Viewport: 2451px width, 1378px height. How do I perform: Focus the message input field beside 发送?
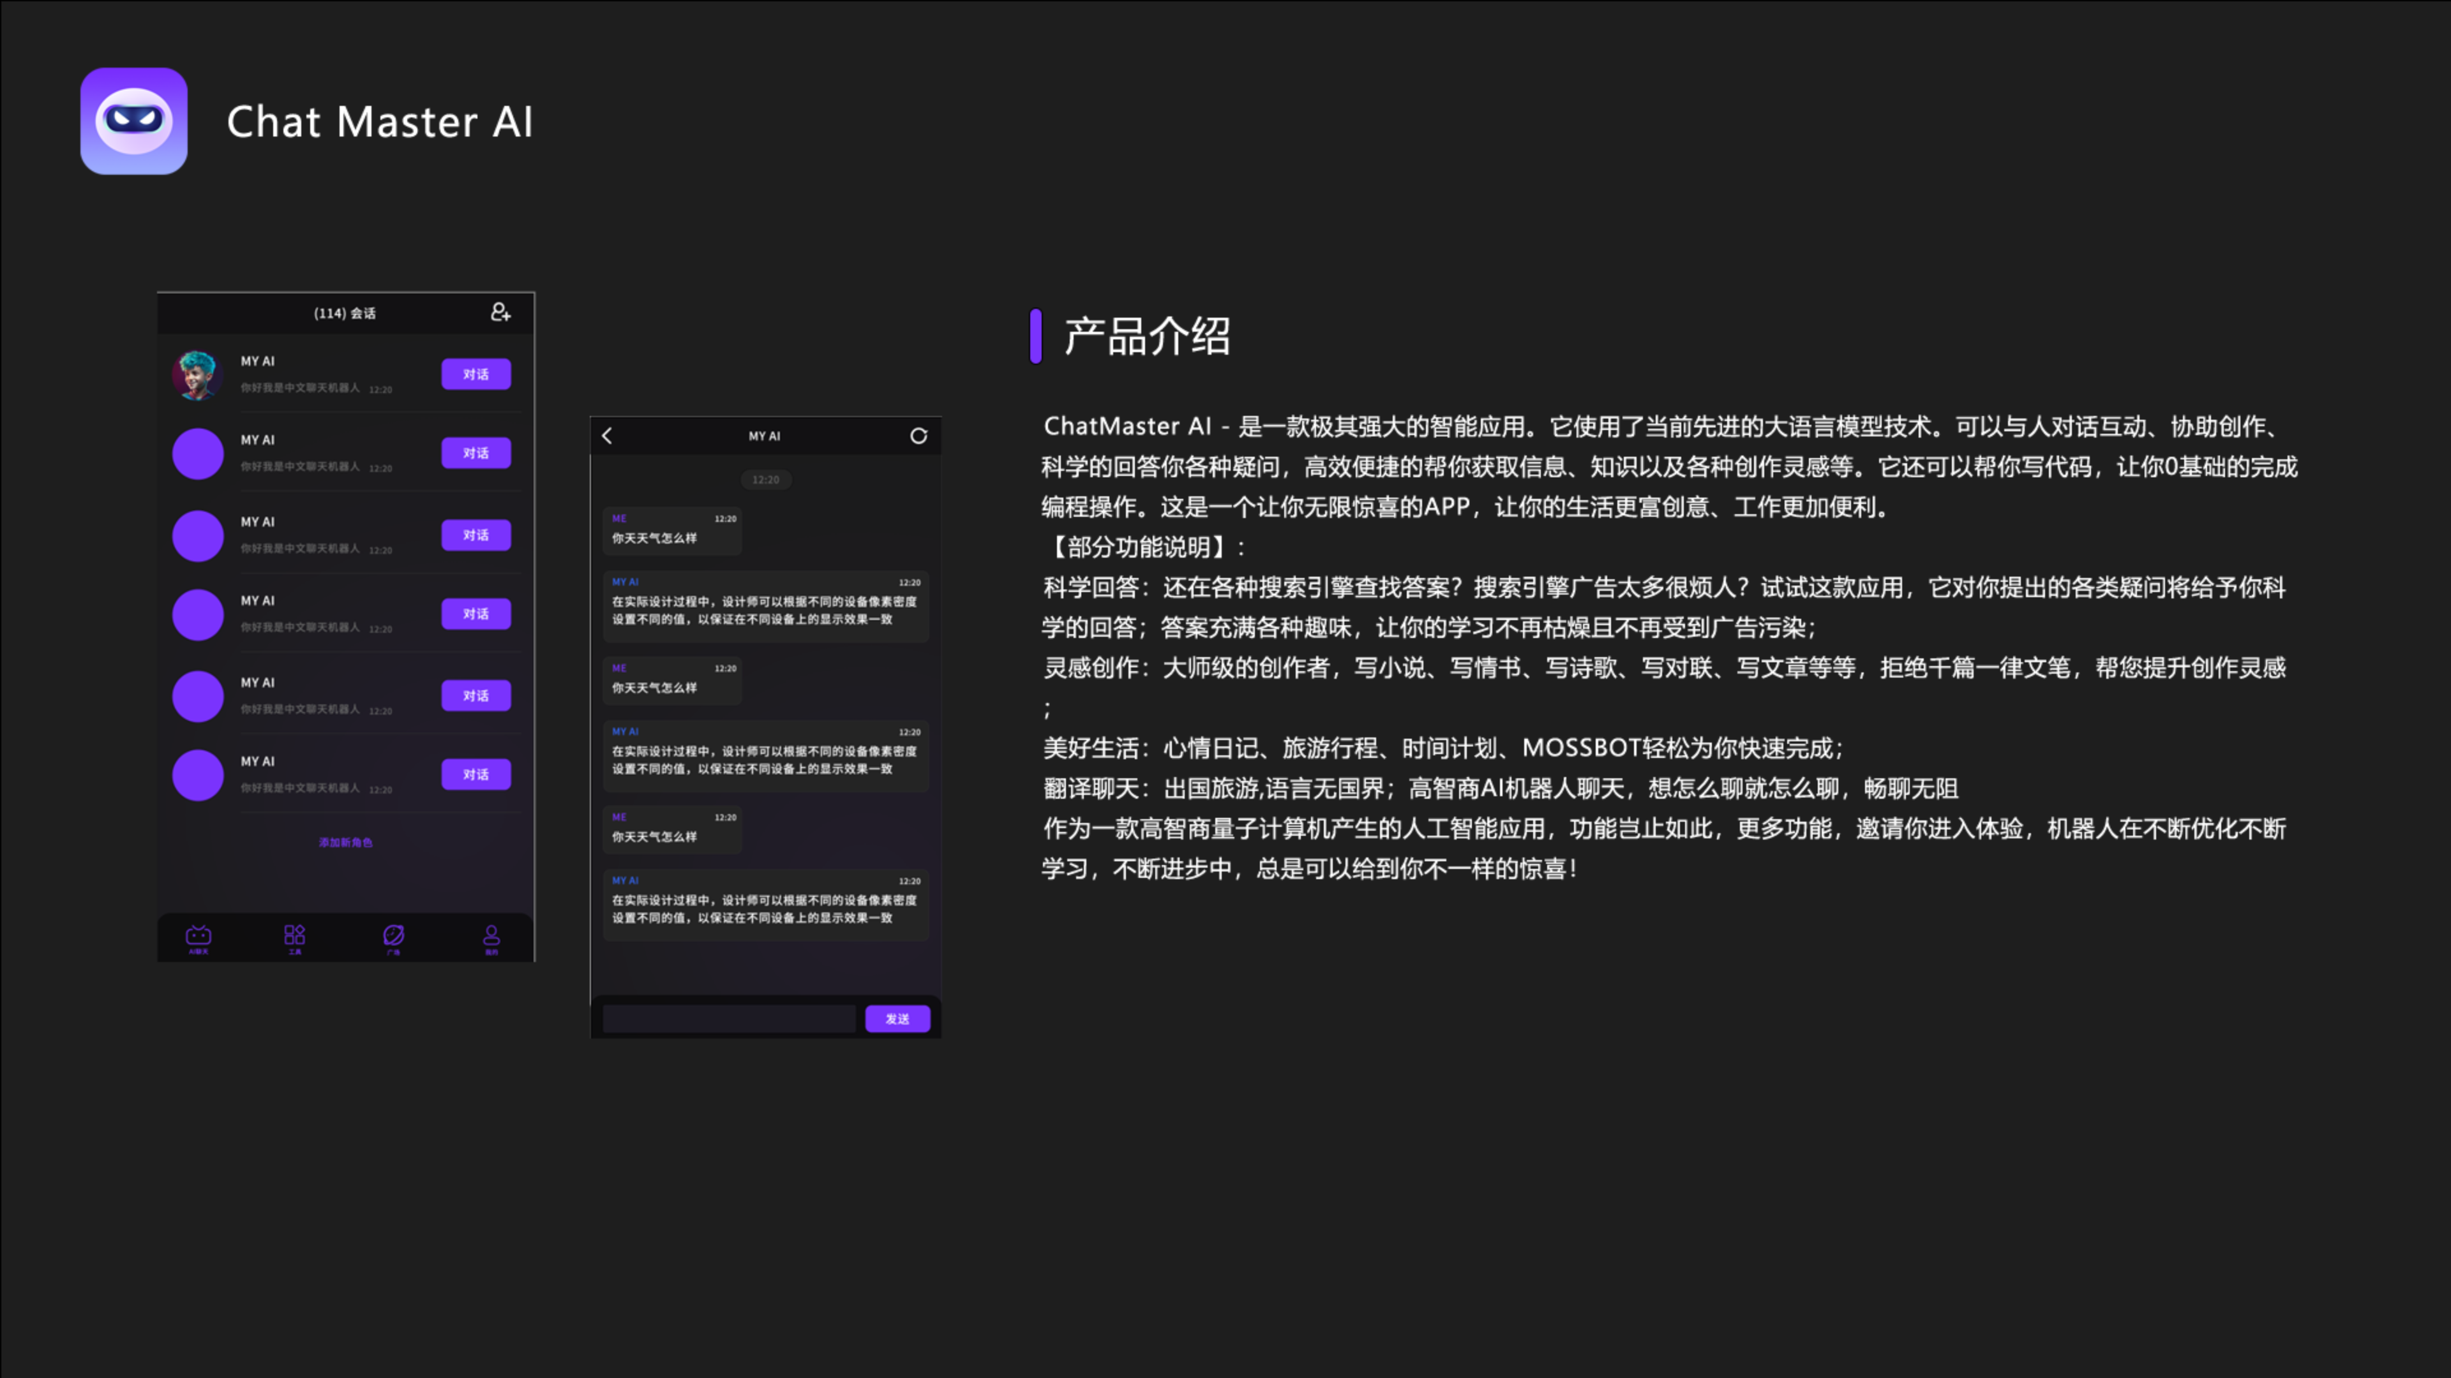pyautogui.click(x=729, y=1019)
